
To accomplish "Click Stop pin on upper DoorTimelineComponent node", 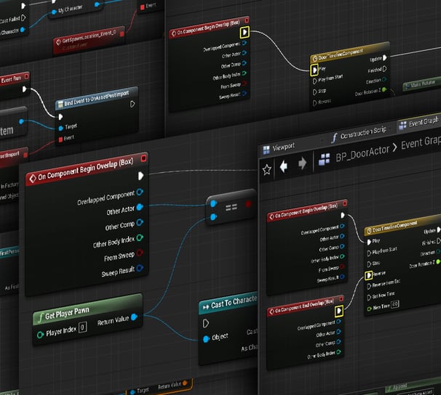I will pos(314,92).
